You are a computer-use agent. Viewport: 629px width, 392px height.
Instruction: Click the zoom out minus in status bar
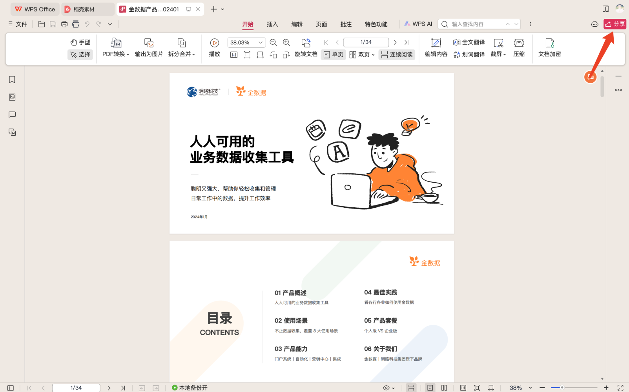542,388
